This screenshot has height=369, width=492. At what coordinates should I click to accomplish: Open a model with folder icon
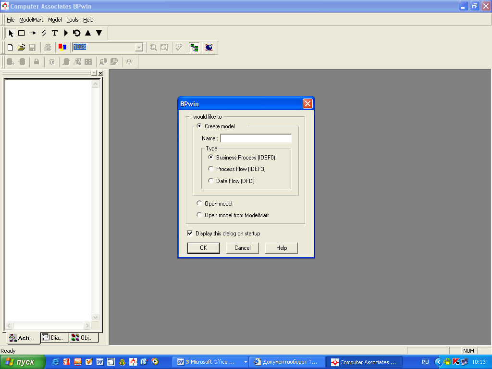pyautogui.click(x=21, y=48)
